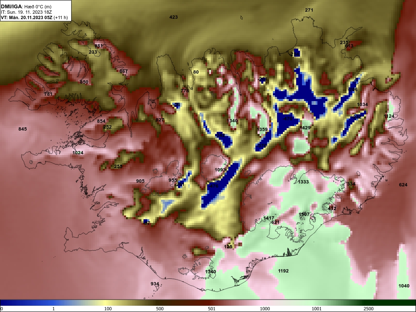Click the map value '1333'

[x=303, y=182]
